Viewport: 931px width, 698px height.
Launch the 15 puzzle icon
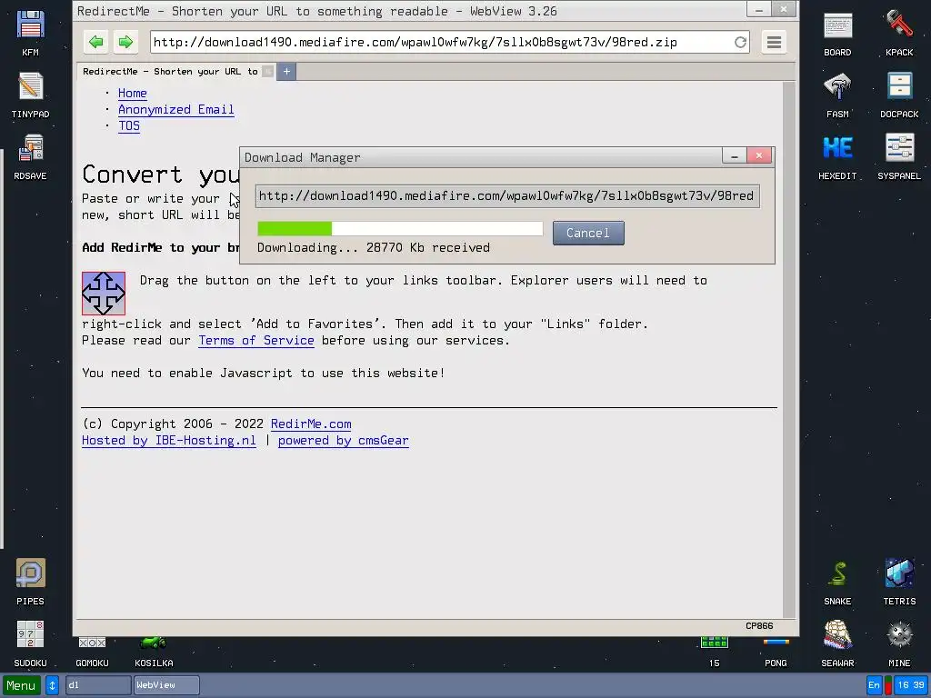coord(715,643)
